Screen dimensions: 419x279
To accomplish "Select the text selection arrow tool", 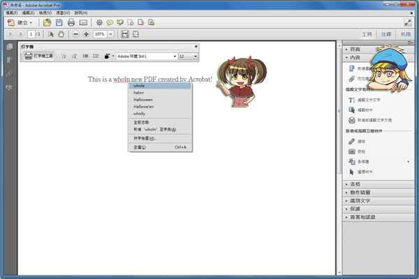I will point(51,34).
